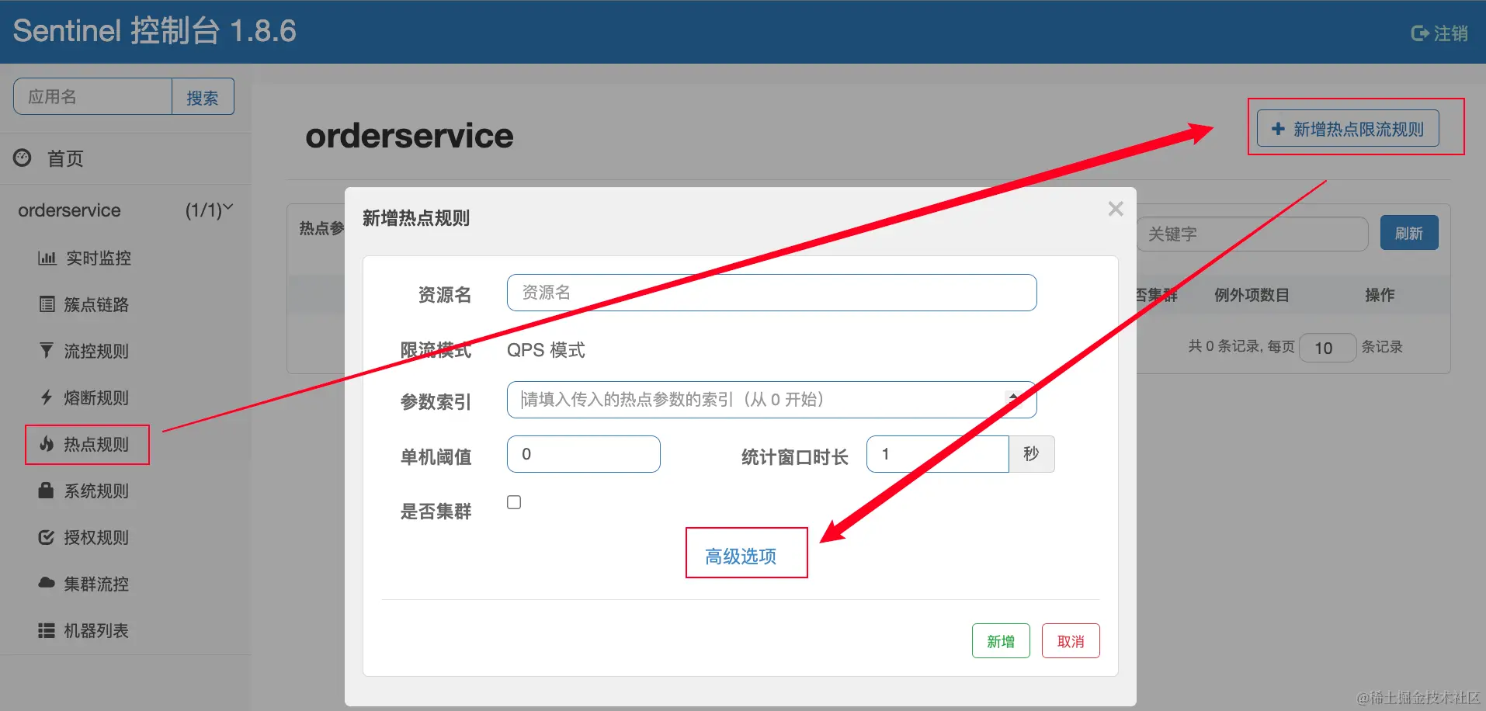
Task: Click the list icon for 机器列表
Action: pos(47,630)
